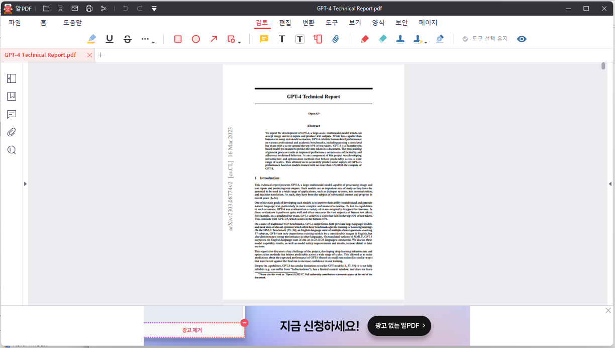
Task: Open the search side panel
Action: (x=12, y=150)
